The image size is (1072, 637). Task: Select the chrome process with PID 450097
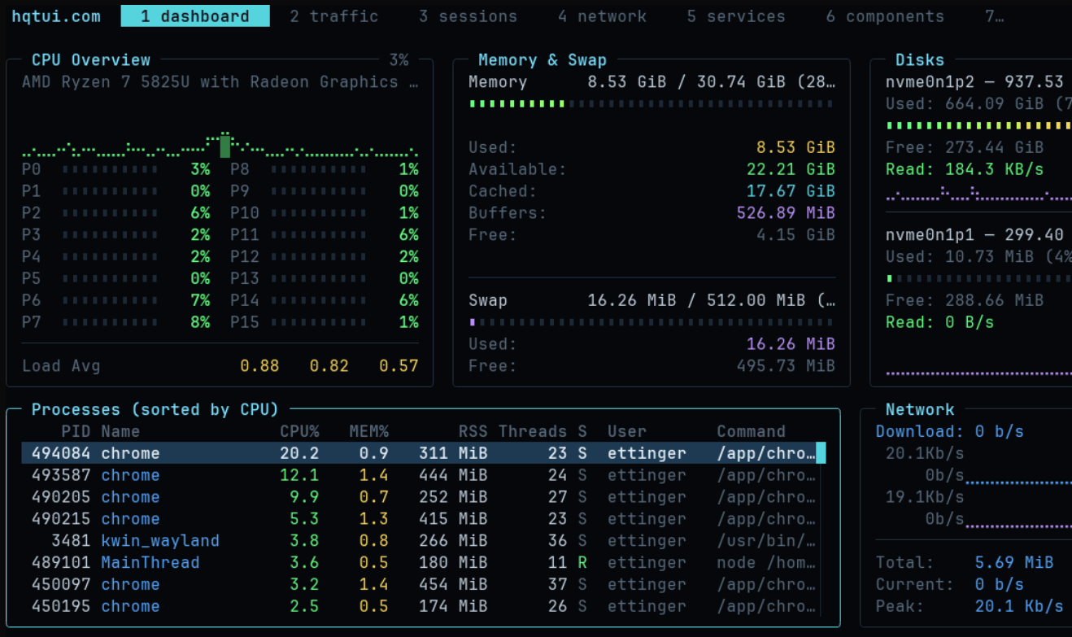point(420,585)
